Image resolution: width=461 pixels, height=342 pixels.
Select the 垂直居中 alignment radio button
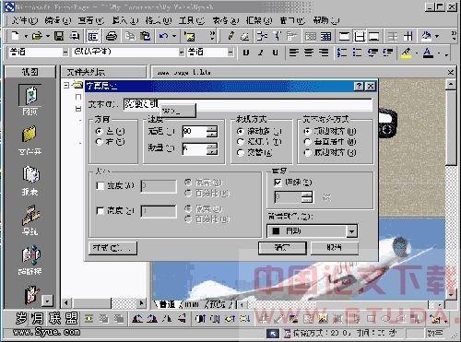(307, 142)
